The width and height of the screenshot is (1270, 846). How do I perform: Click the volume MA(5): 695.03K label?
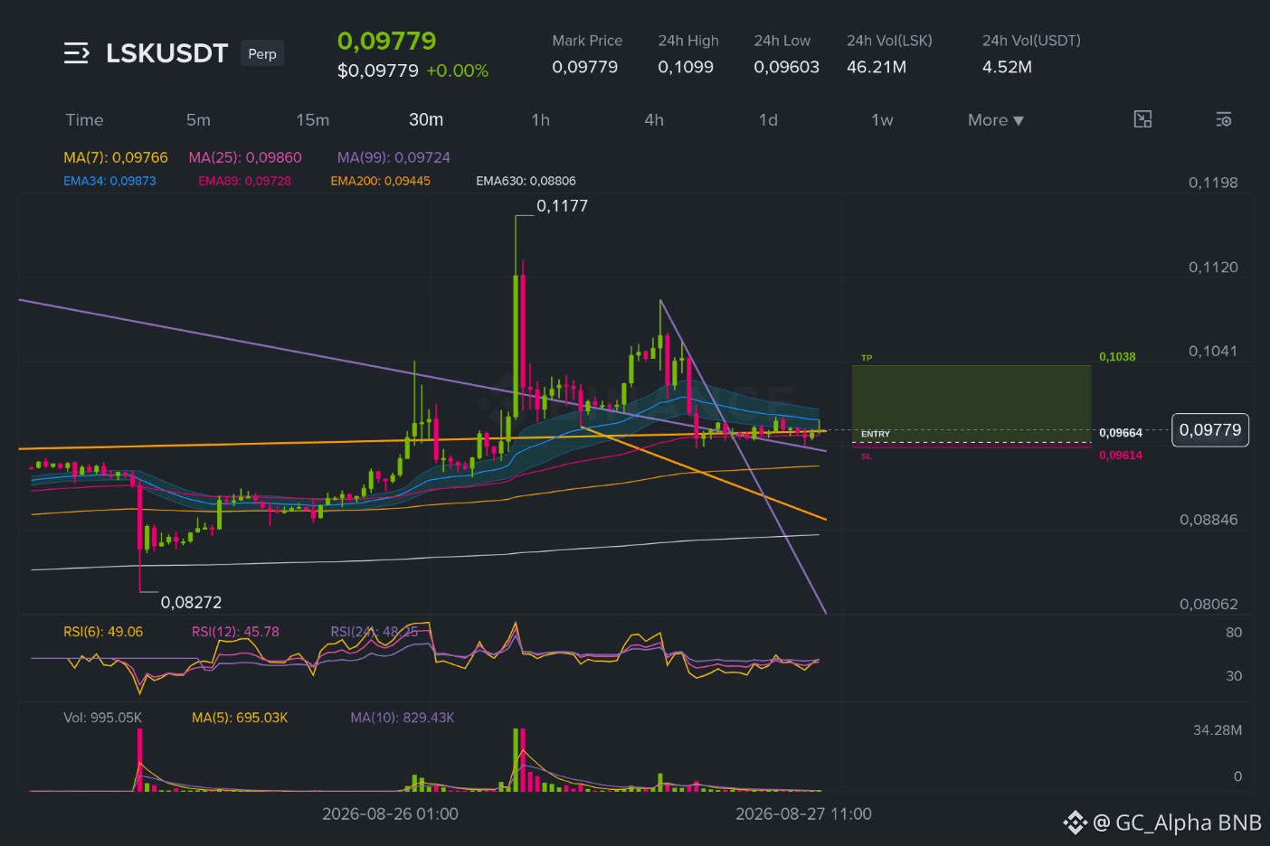(240, 718)
